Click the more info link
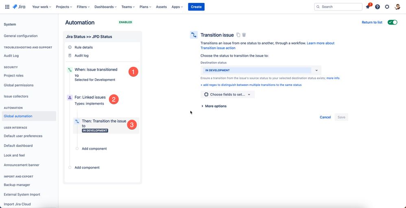The height and width of the screenshot is (208, 406). coord(333,78)
